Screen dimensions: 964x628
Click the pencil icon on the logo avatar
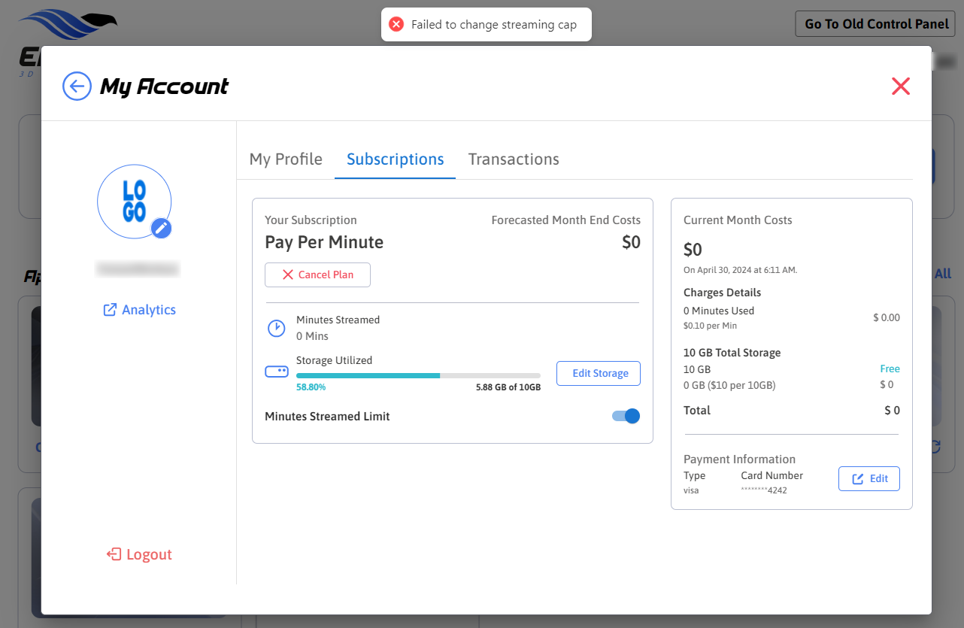(162, 228)
